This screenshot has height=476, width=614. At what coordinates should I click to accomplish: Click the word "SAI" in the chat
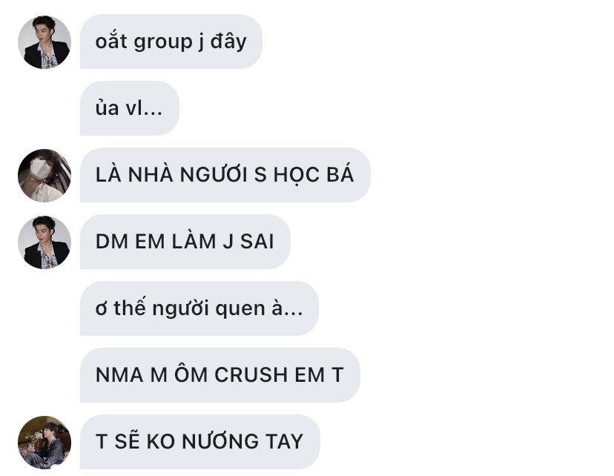pyautogui.click(x=257, y=242)
